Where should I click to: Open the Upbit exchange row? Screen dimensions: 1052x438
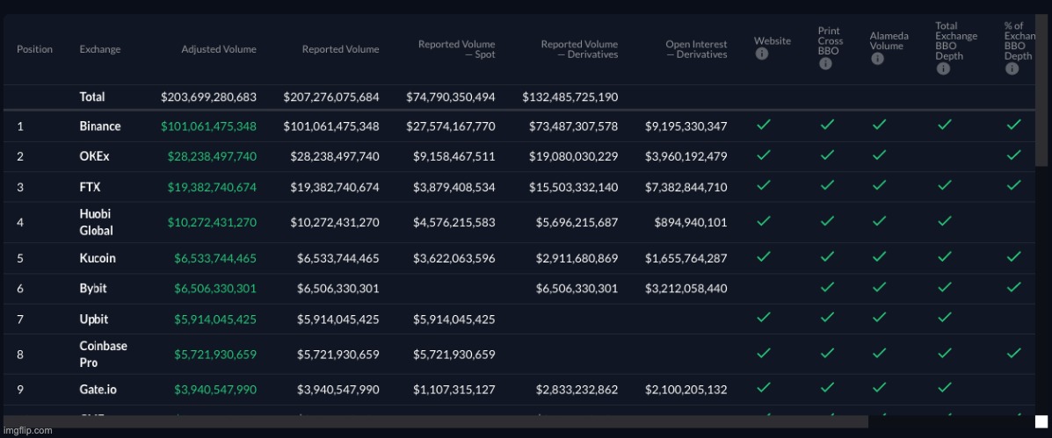tap(519, 319)
